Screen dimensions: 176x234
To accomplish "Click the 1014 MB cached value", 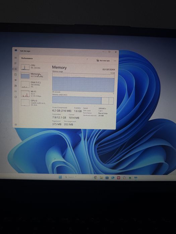I will click(74, 118).
